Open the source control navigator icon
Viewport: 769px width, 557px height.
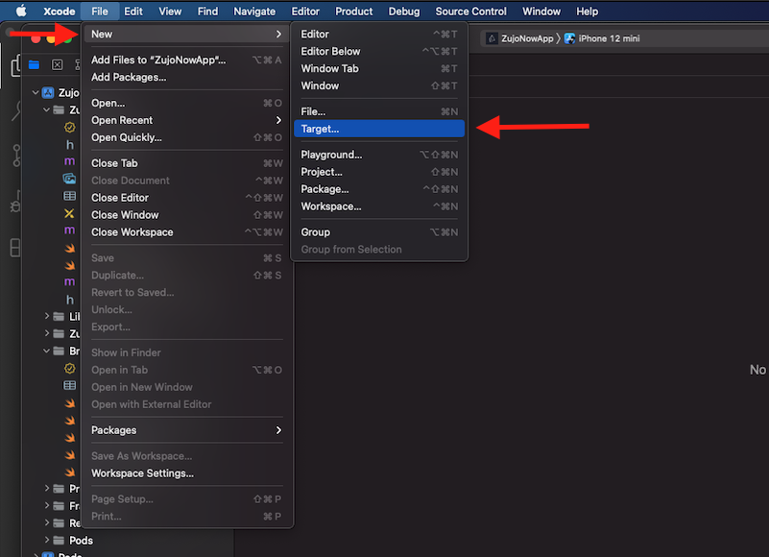(16, 155)
